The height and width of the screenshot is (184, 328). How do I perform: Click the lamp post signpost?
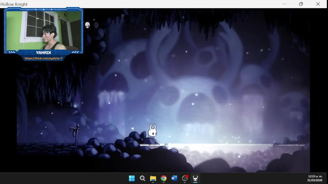pos(76,134)
